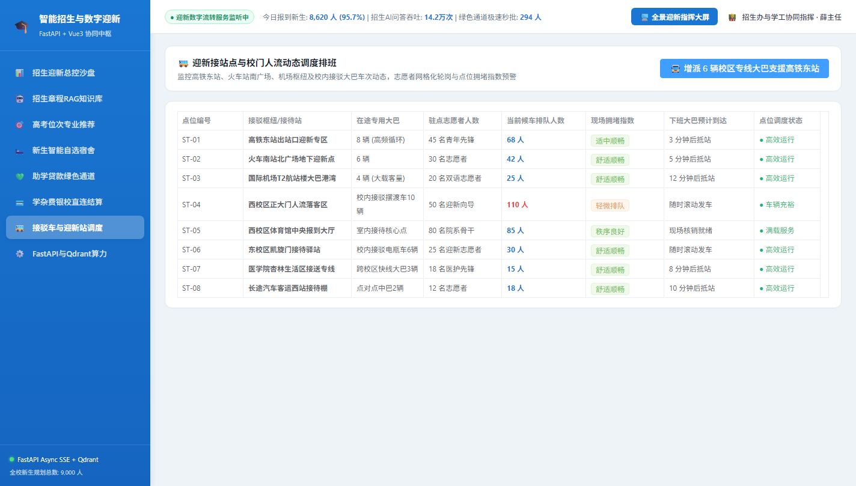This screenshot has height=486, width=856.
Task: Click the green status dot by FastAPI Async SSE
Action: pyautogui.click(x=11, y=459)
